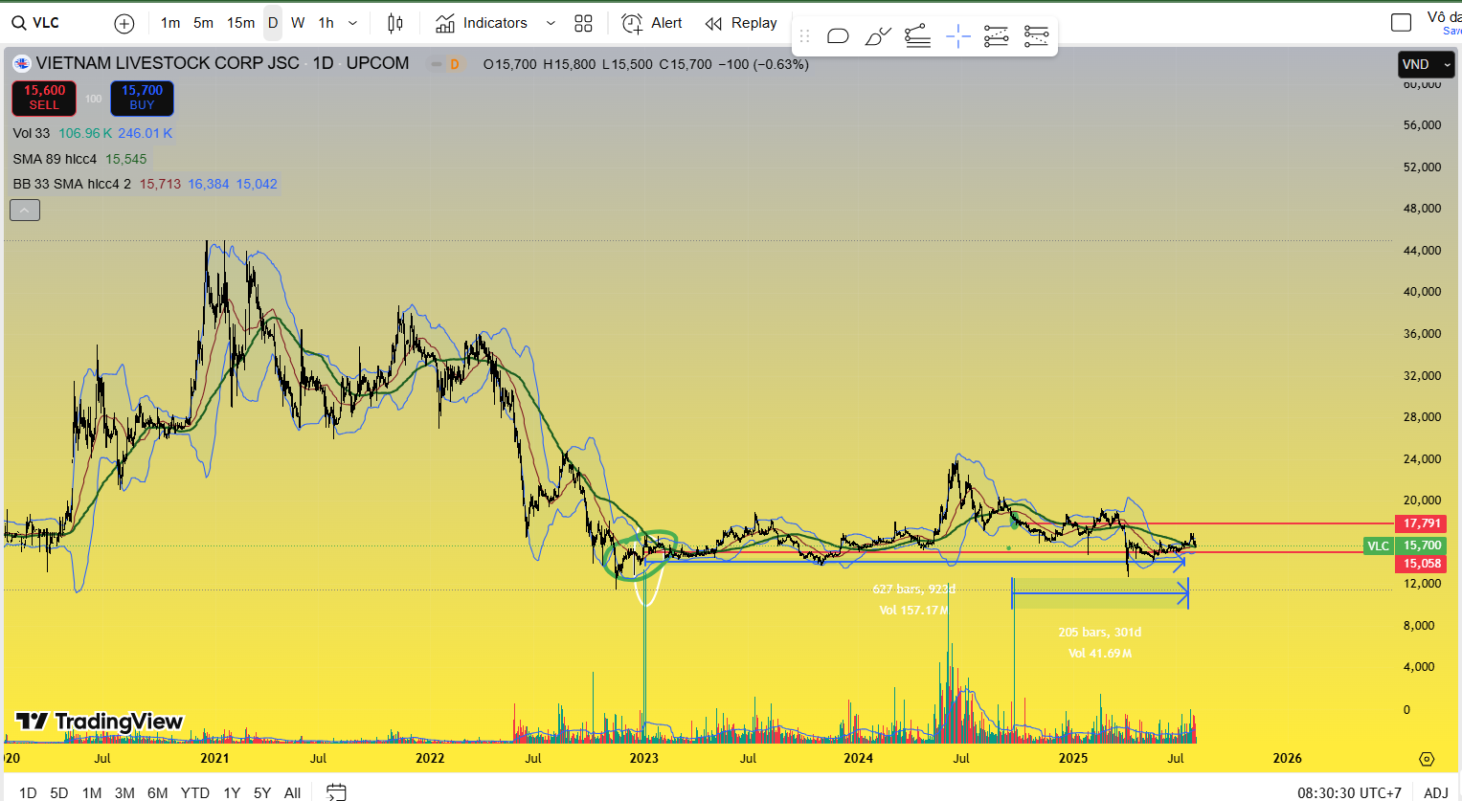Viewport: 1462px width, 801px height.
Task: Click the quantity box showing 100
Action: click(x=93, y=99)
